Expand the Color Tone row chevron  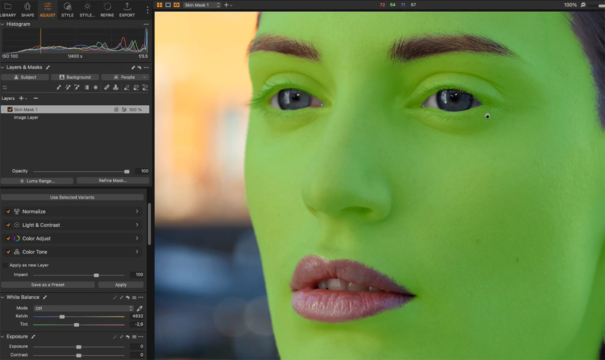[x=137, y=252]
